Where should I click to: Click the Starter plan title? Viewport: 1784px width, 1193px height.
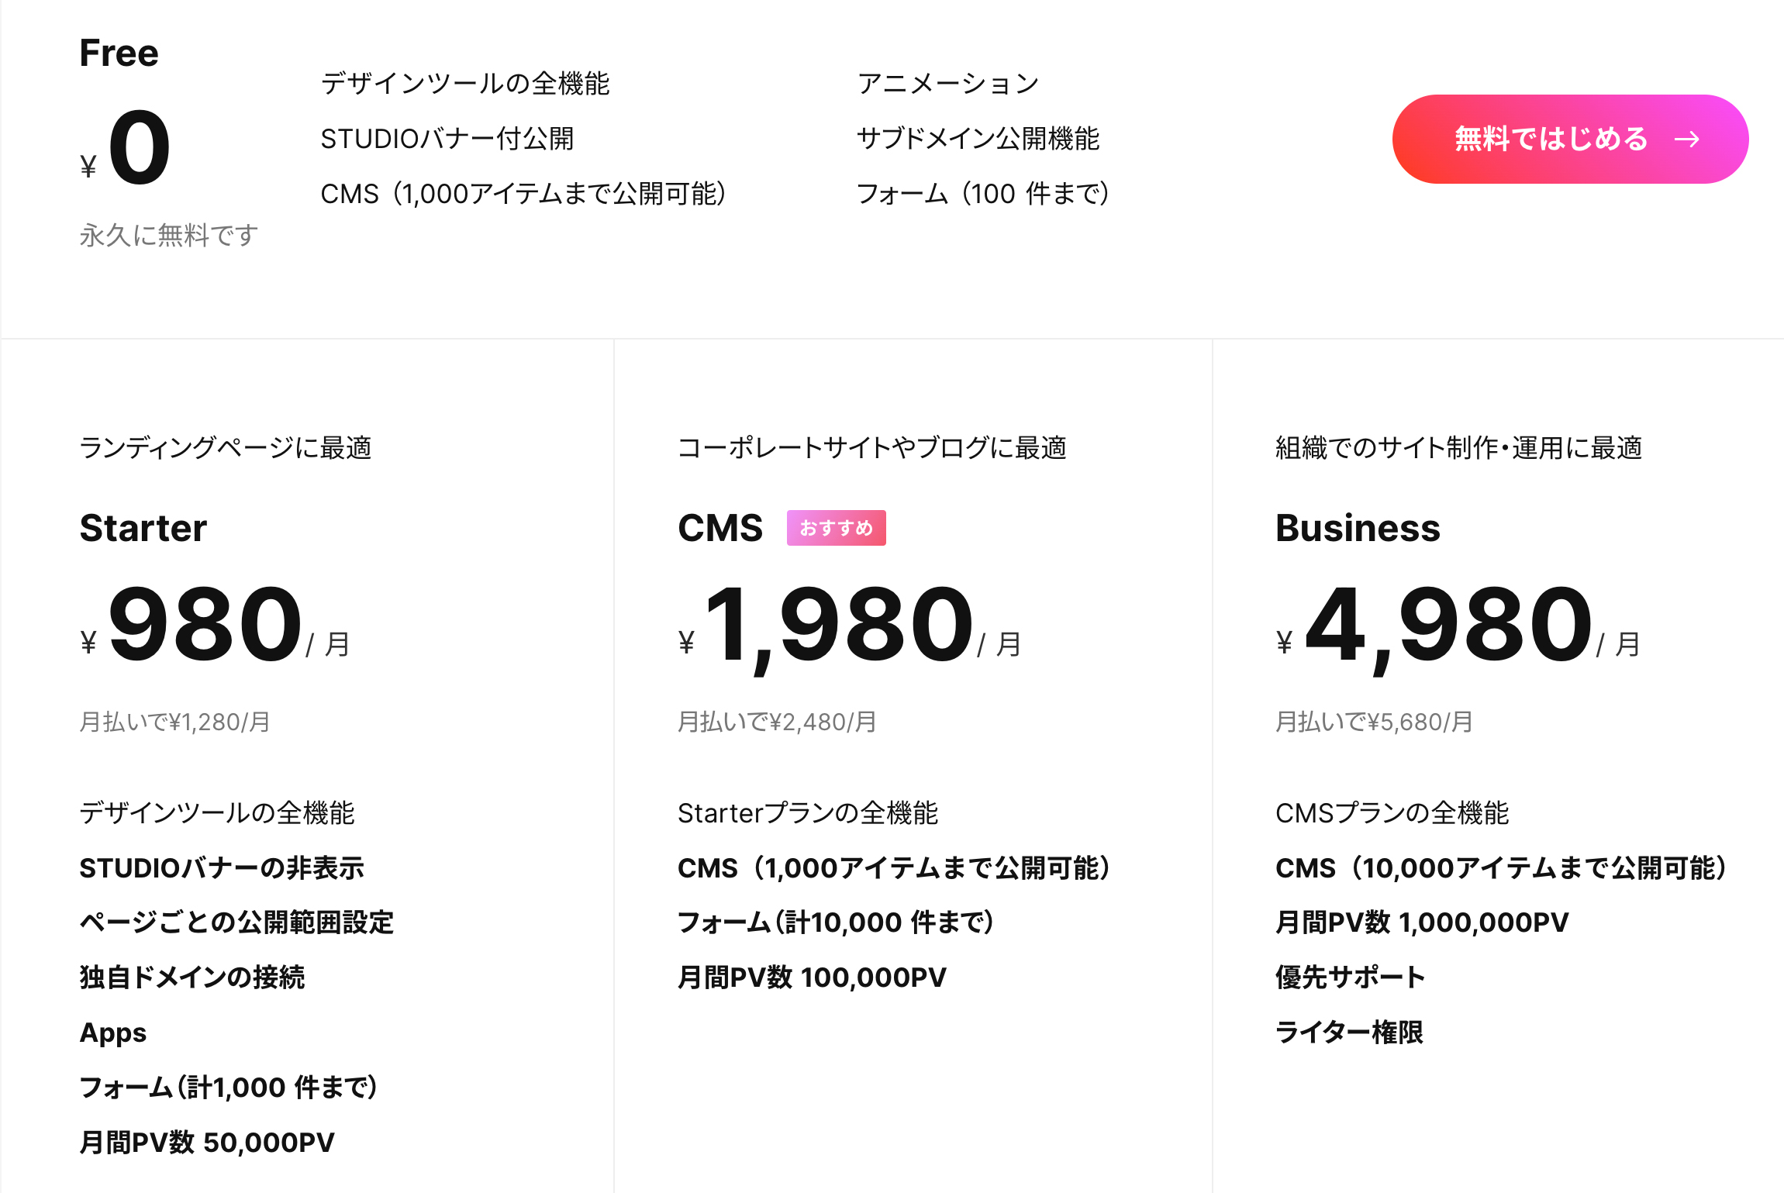[143, 528]
